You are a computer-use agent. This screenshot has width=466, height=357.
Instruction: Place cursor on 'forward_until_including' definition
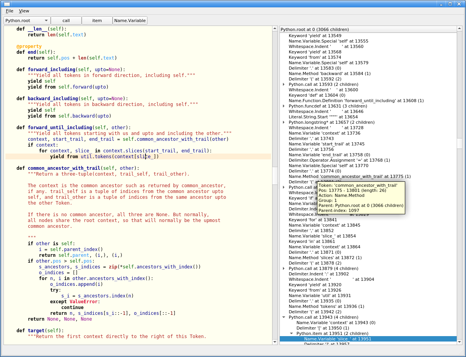tap(60, 128)
